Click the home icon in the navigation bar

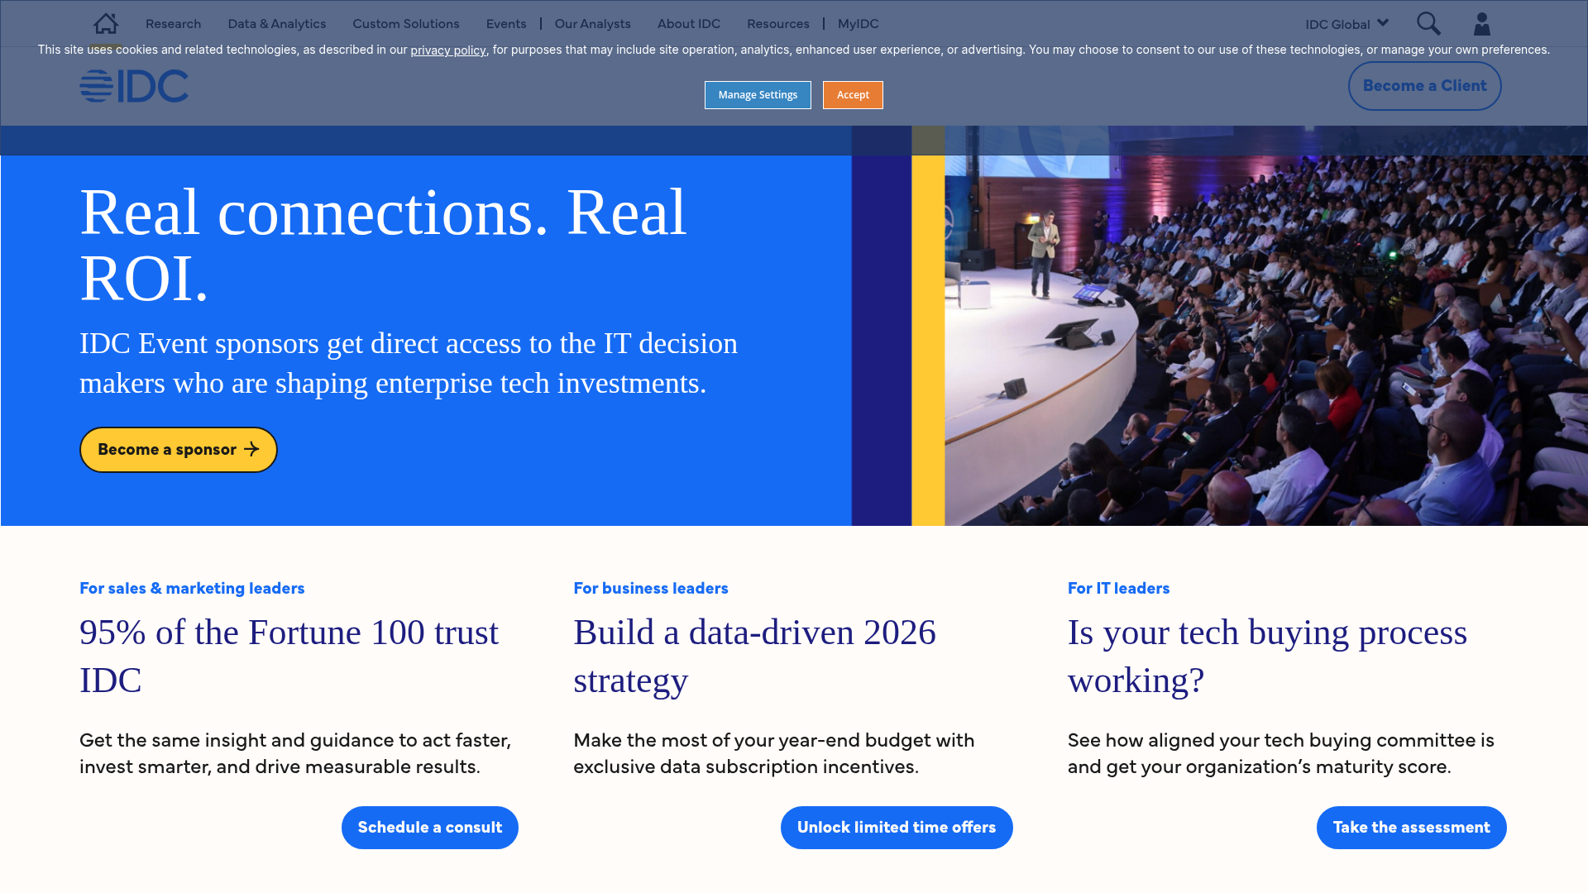pyautogui.click(x=105, y=23)
